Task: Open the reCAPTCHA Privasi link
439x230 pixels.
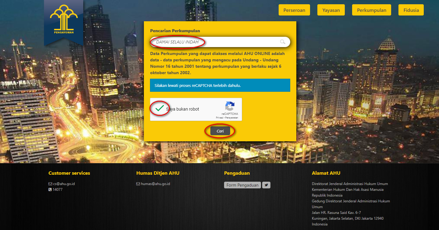Action: [220, 118]
